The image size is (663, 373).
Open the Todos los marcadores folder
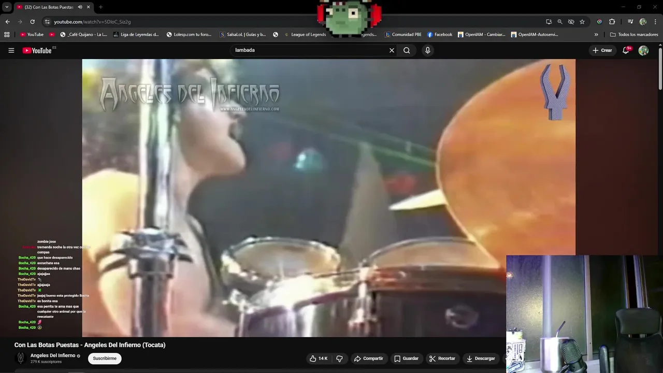635,35
